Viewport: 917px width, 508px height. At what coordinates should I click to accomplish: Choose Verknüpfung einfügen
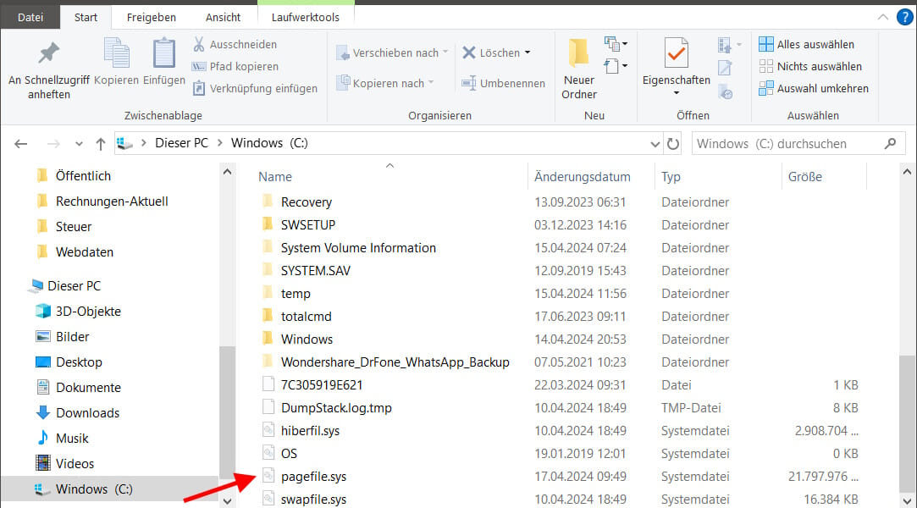coord(256,88)
